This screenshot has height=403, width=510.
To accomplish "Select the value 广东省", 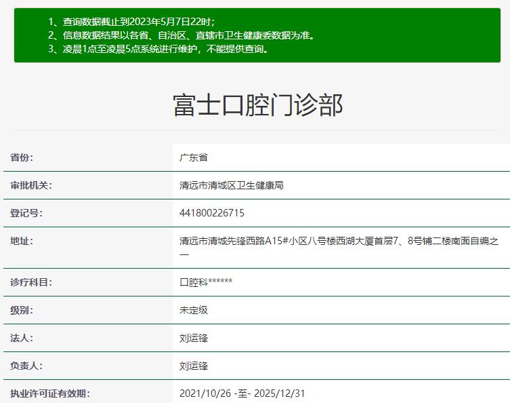I will click(x=194, y=157).
